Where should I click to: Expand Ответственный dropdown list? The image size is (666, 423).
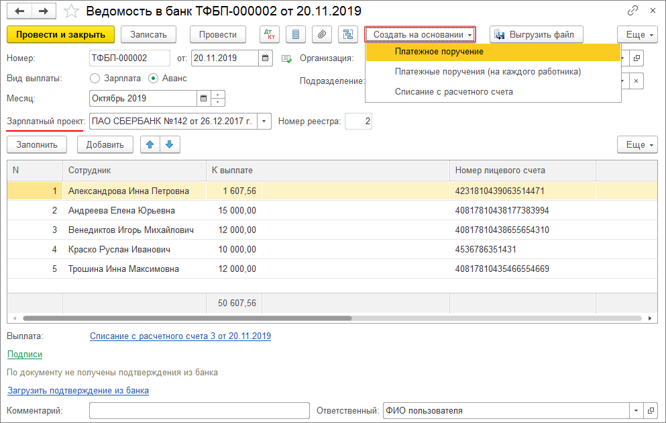click(636, 411)
